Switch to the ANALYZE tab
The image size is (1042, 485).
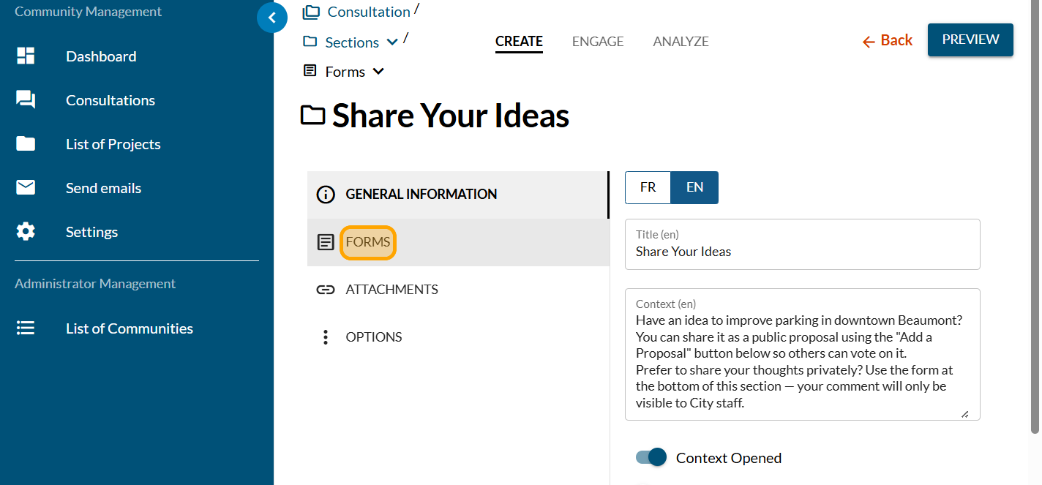pos(681,42)
